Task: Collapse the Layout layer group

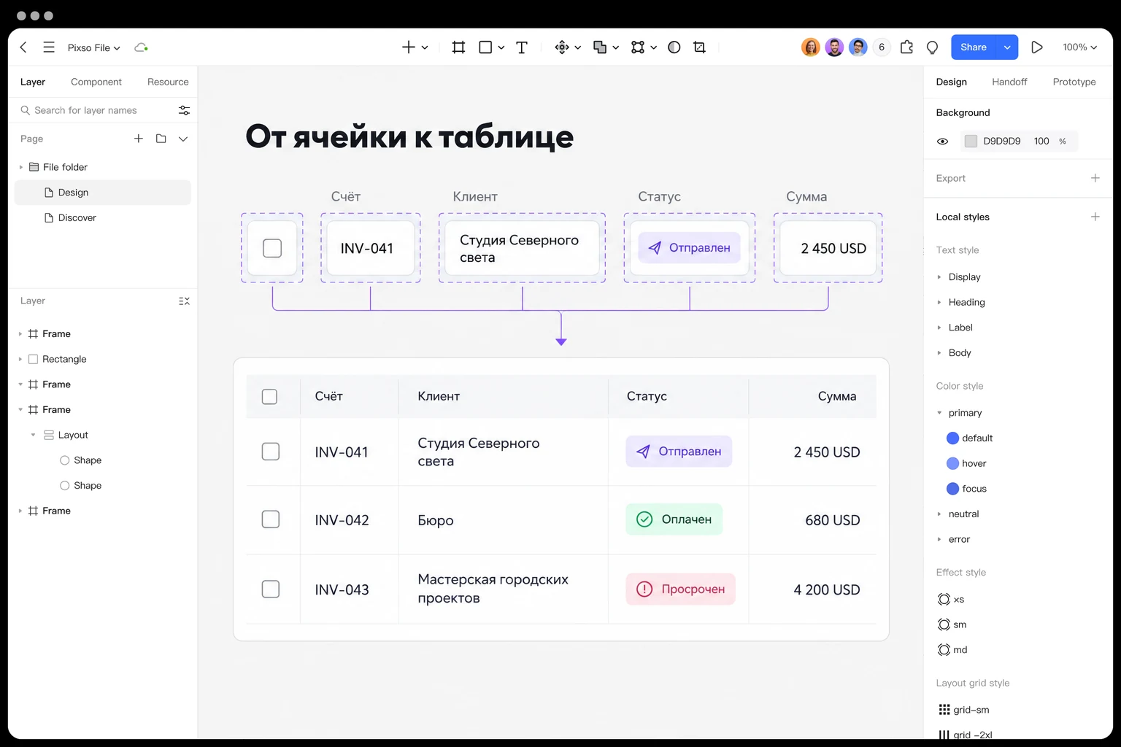Action: 33,435
